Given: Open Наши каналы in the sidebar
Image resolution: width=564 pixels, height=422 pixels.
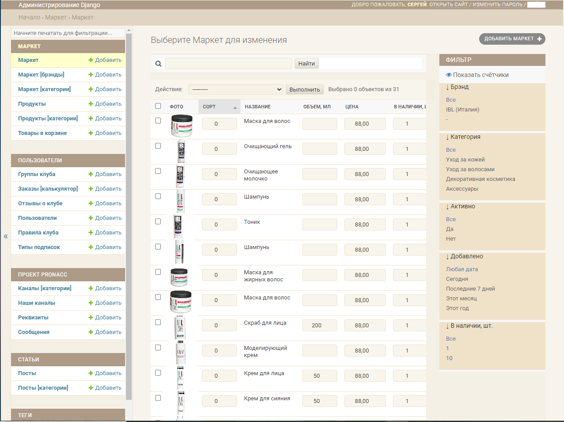Looking at the screenshot, I should (x=37, y=303).
